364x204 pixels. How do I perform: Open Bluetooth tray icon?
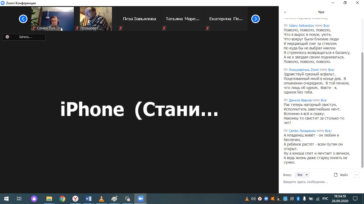tap(298, 199)
